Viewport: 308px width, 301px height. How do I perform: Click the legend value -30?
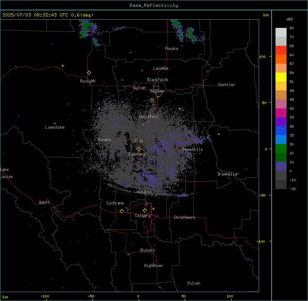pos(293,189)
